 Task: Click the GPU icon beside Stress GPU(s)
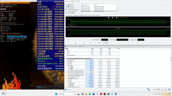(x=66, y=13)
